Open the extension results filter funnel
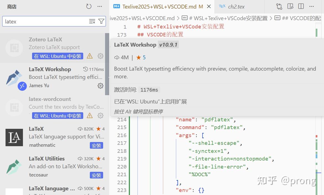Image resolution: width=324 pixels, height=195 pixels. 101,21
